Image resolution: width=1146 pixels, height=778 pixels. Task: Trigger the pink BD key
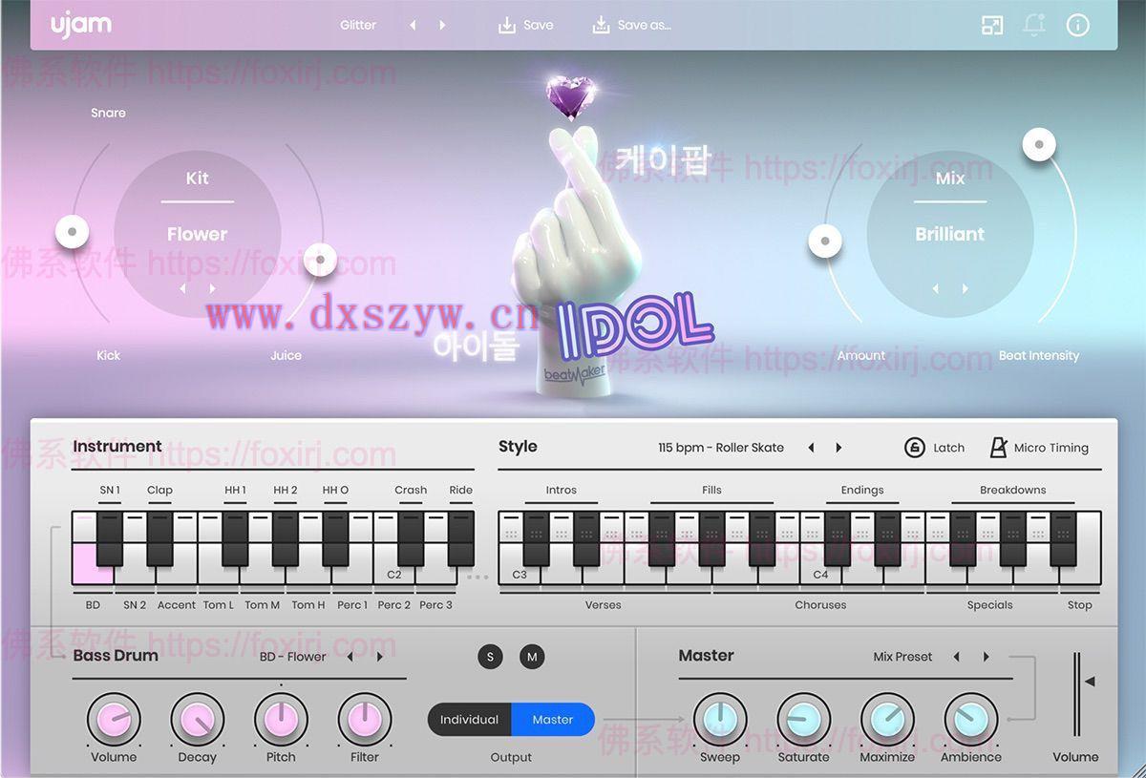[x=93, y=563]
